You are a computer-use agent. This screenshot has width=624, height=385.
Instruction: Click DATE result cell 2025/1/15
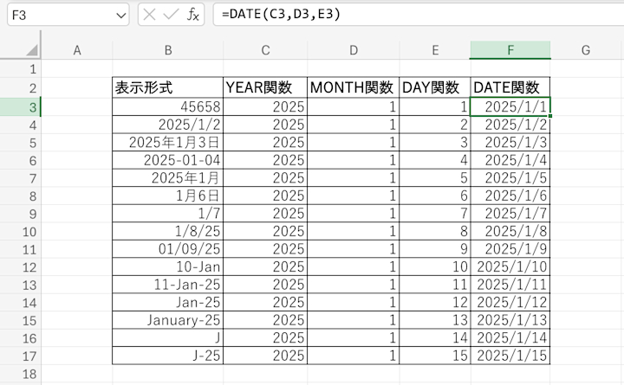pos(510,356)
